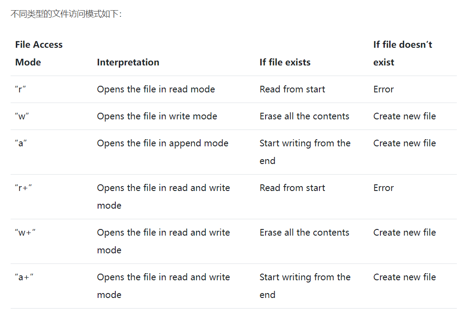Click the 'If file exists' column header
This screenshot has height=309, width=467.
click(285, 62)
